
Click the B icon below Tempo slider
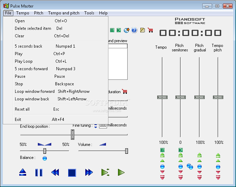tap(162, 150)
